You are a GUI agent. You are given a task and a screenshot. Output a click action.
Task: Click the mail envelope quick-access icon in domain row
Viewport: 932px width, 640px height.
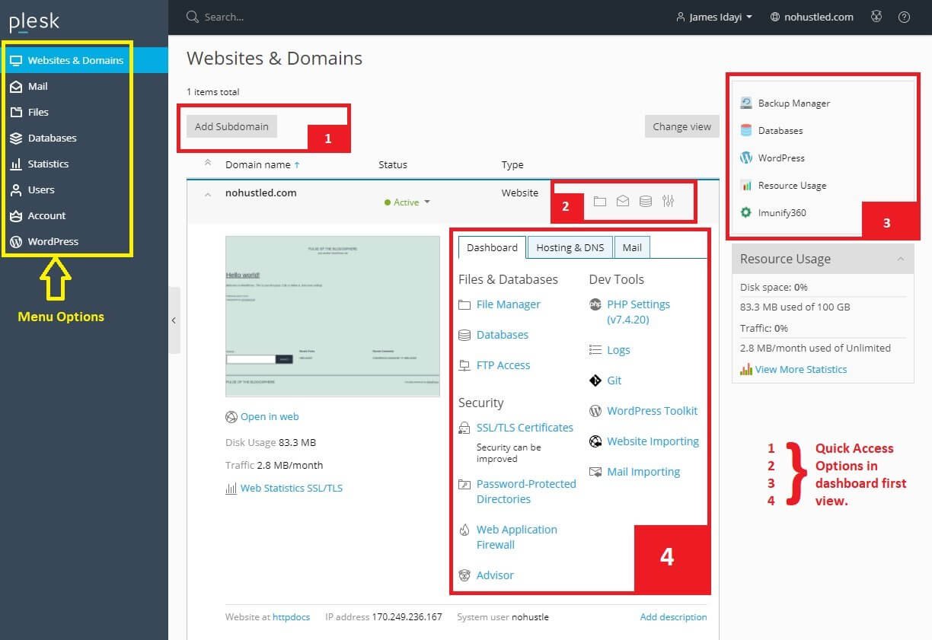pos(623,202)
